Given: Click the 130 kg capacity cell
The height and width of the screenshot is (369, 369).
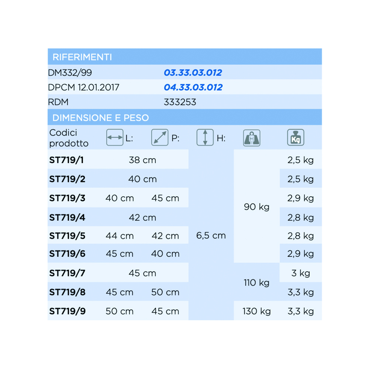Looking at the screenshot, I should tap(256, 311).
